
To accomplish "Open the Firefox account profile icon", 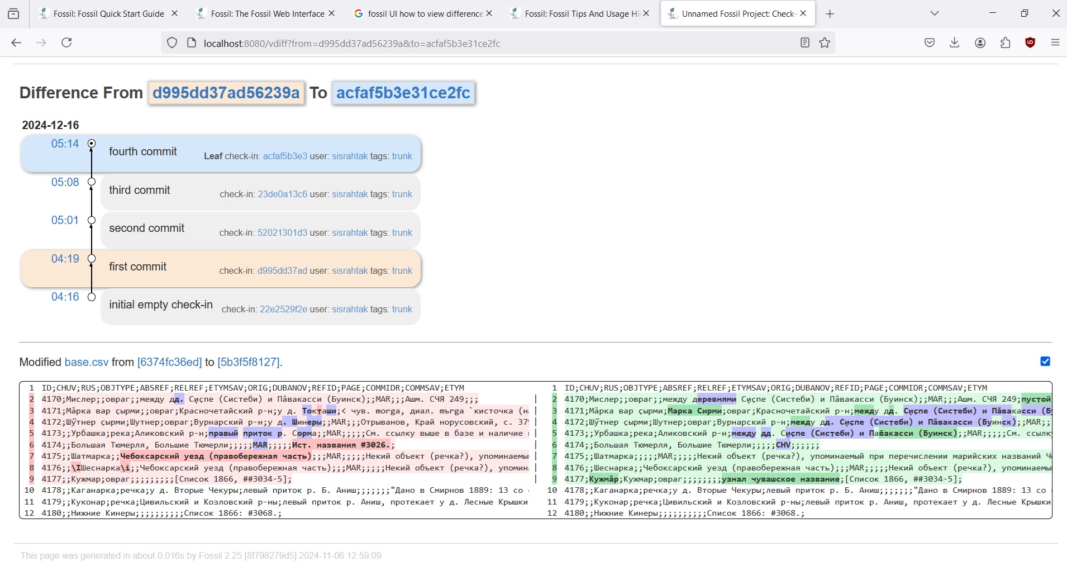I will [980, 42].
